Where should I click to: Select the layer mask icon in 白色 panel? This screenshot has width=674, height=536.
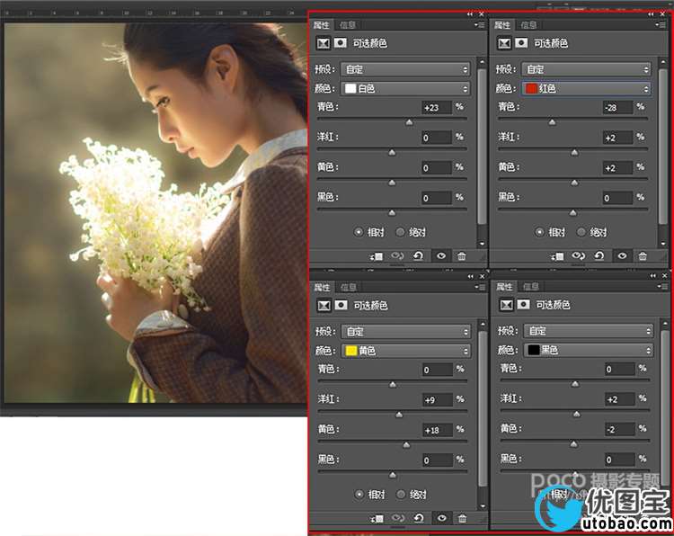coord(341,43)
